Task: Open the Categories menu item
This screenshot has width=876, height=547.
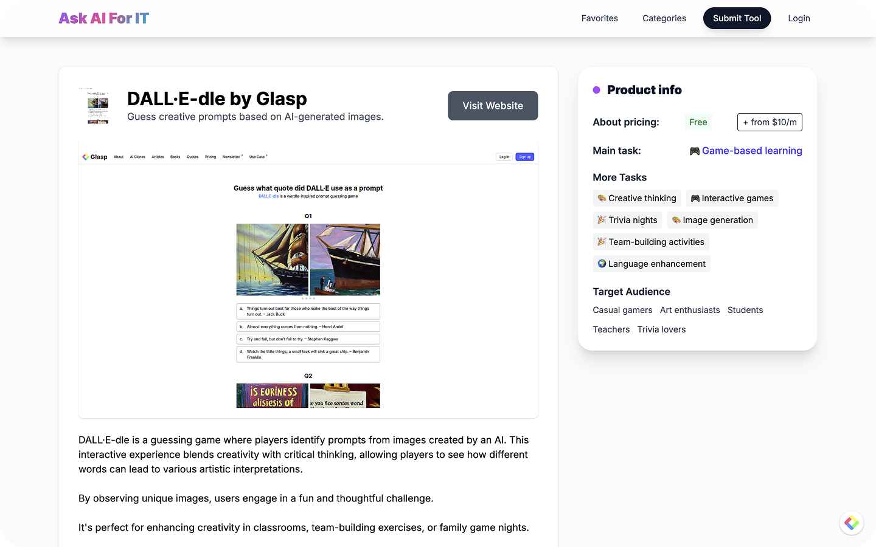Action: (x=664, y=18)
